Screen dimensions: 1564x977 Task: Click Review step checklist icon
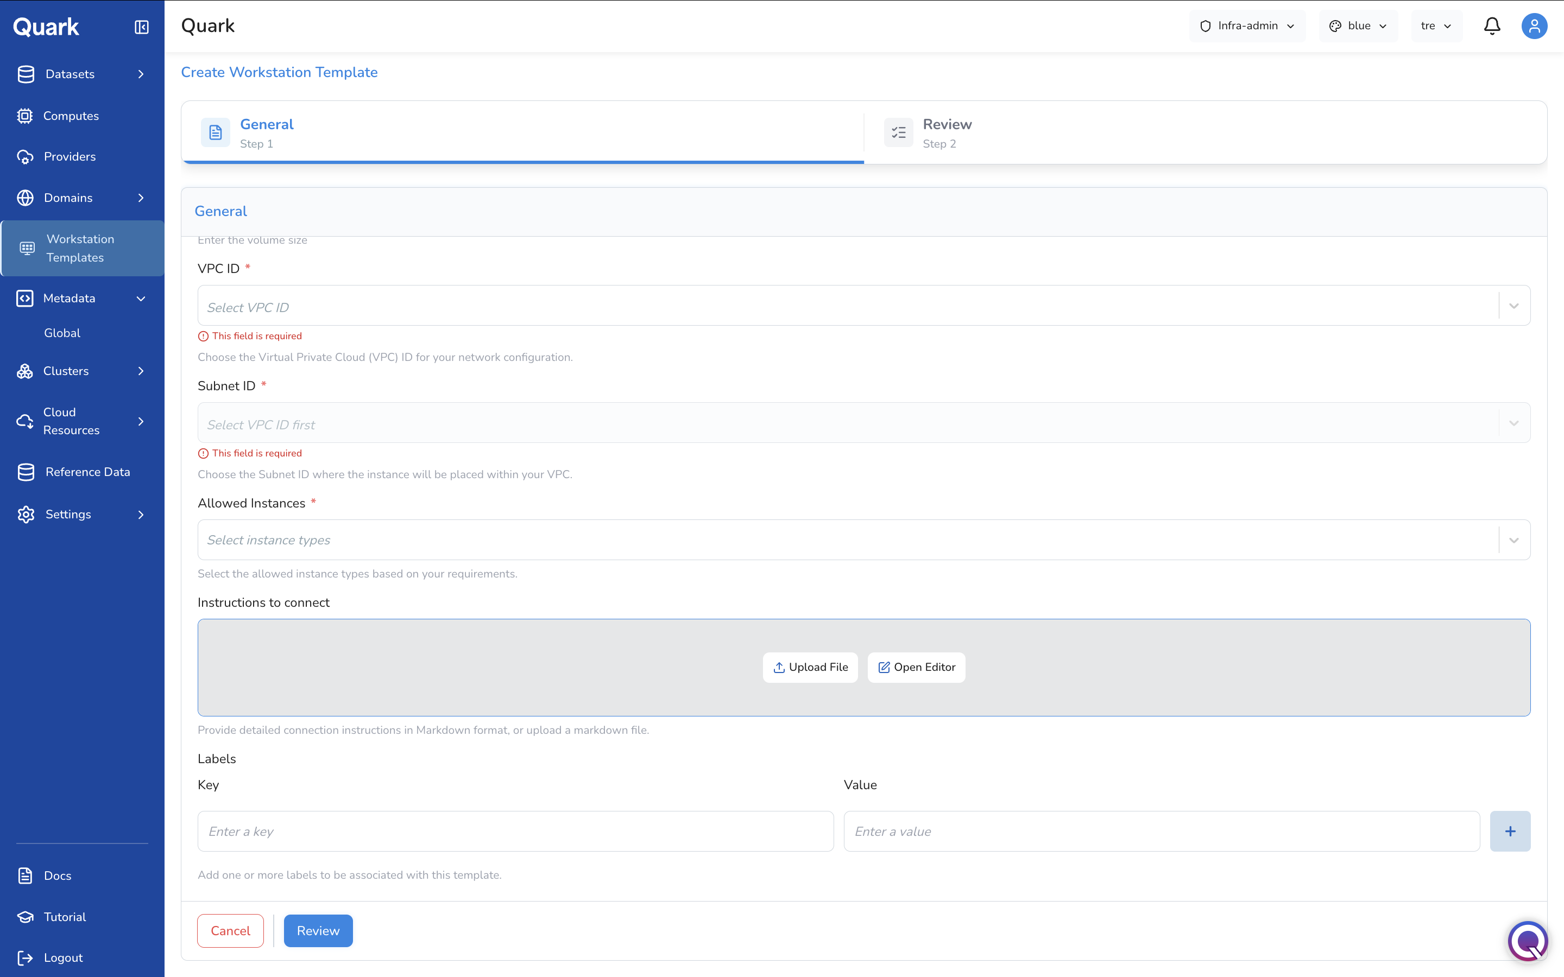[x=898, y=132]
